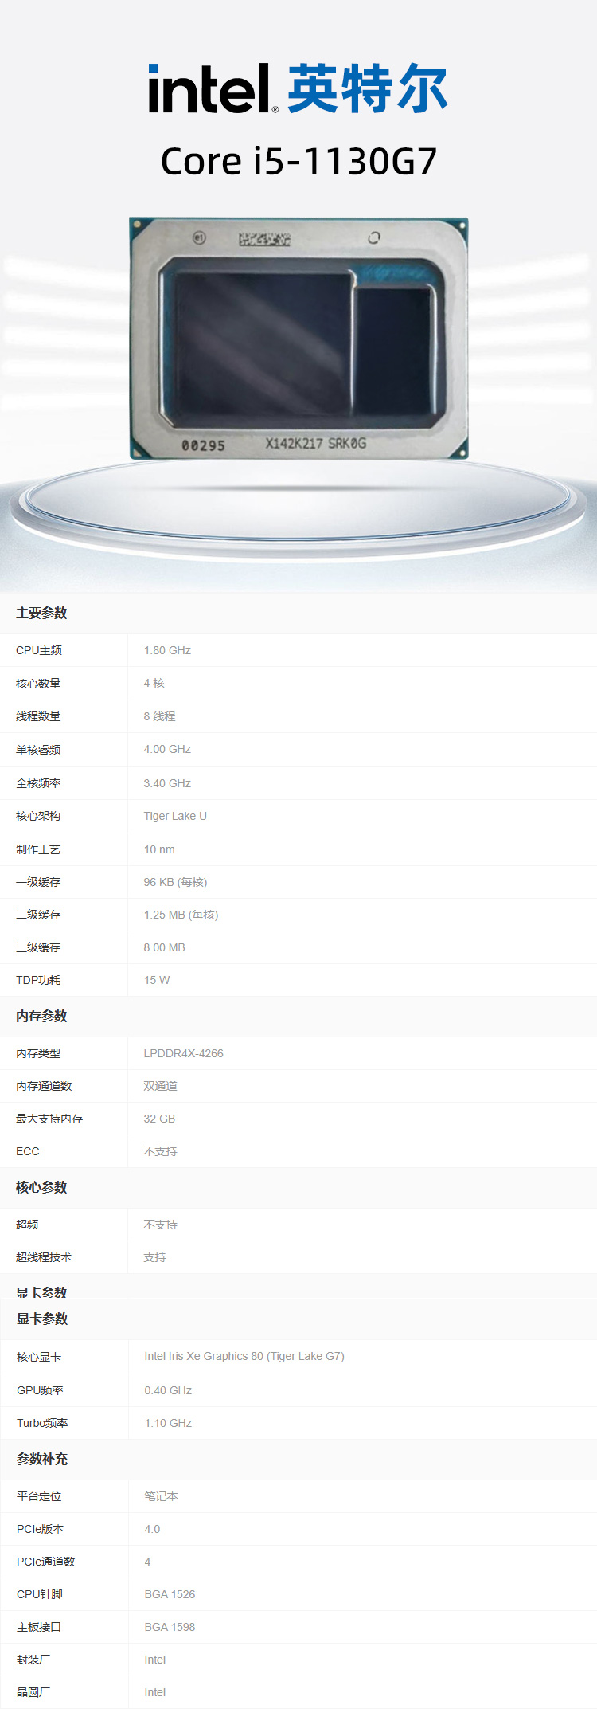This screenshot has height=1709, width=597.
Task: Select the 超线程技术 value 支持
Action: (x=154, y=1257)
